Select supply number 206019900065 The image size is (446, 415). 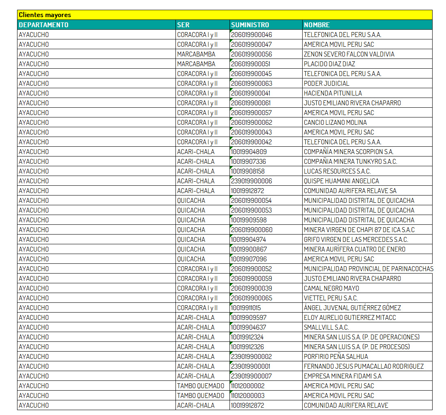(x=266, y=298)
